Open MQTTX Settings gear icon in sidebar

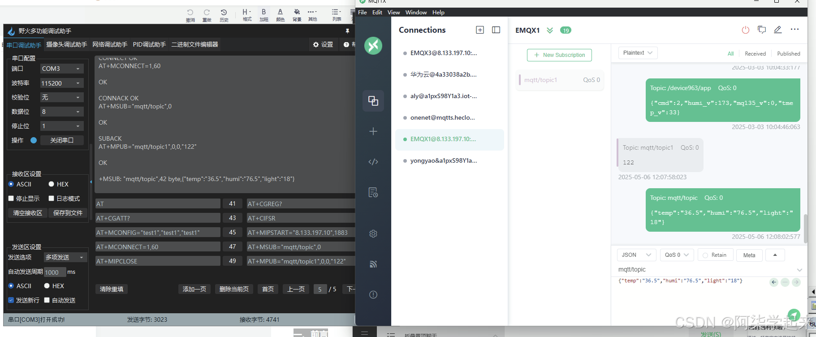pos(373,233)
